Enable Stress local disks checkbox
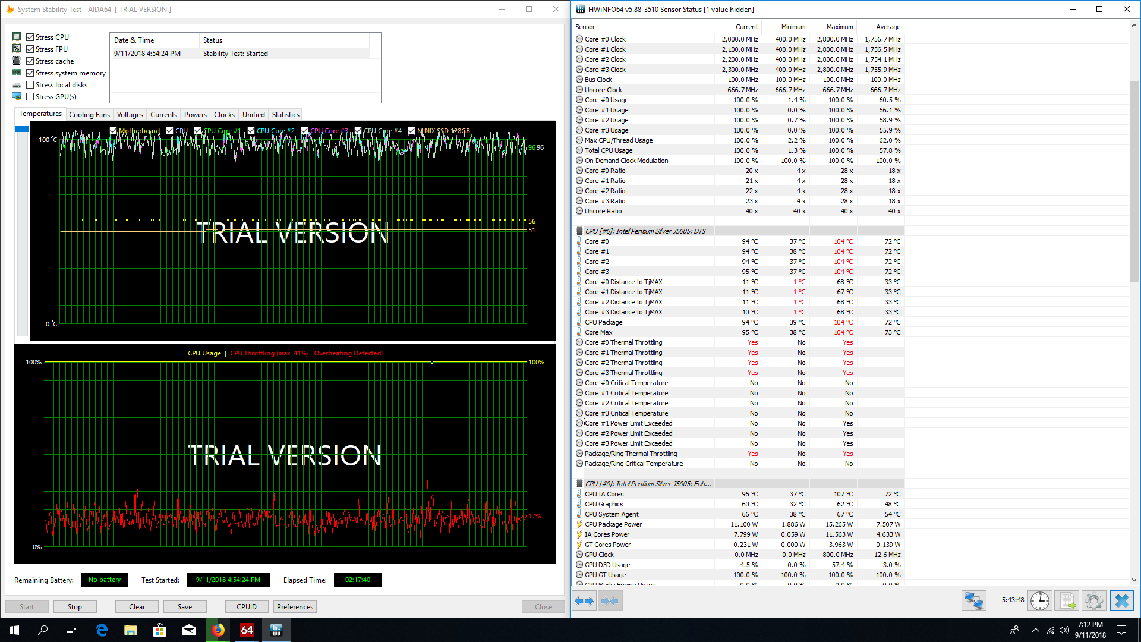Viewport: 1141px width, 642px height. [x=30, y=84]
